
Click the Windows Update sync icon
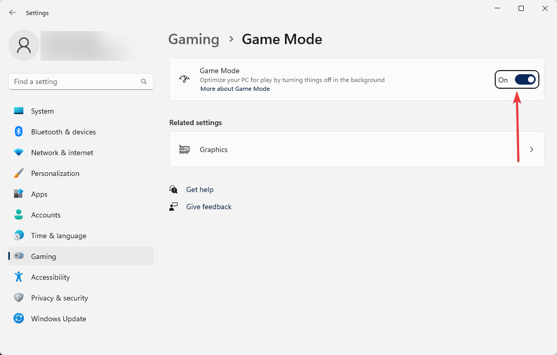point(19,319)
